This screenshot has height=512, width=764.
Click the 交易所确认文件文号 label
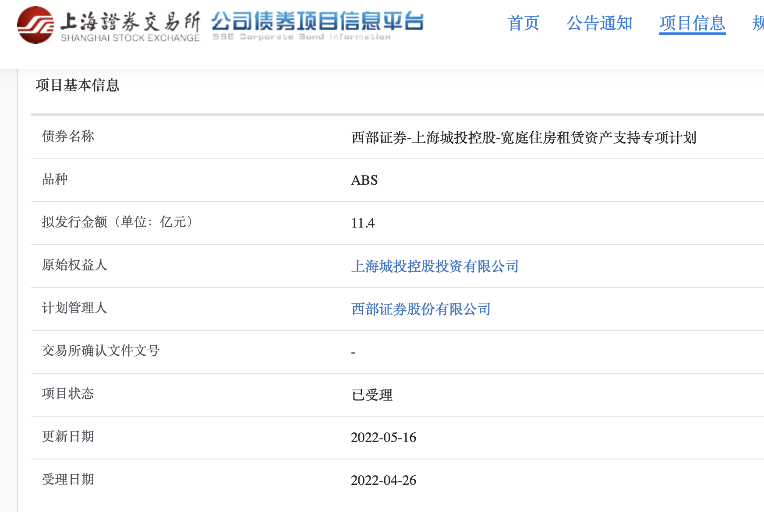coord(101,351)
